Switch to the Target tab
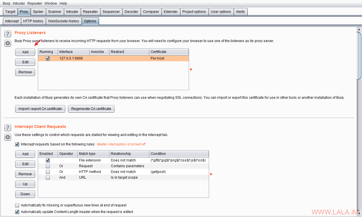362x217 pixels. point(10,12)
